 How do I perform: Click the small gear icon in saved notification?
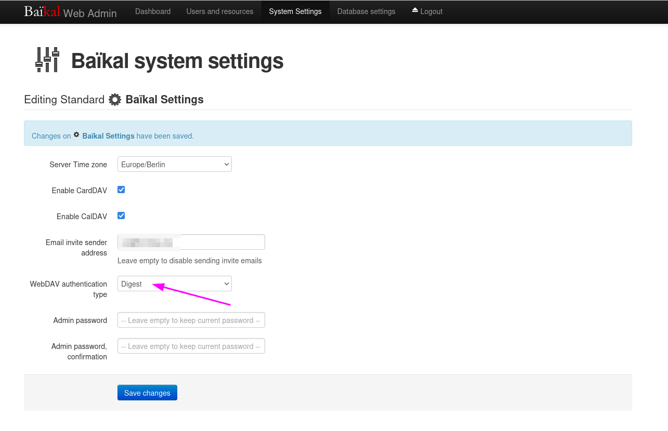pos(76,134)
